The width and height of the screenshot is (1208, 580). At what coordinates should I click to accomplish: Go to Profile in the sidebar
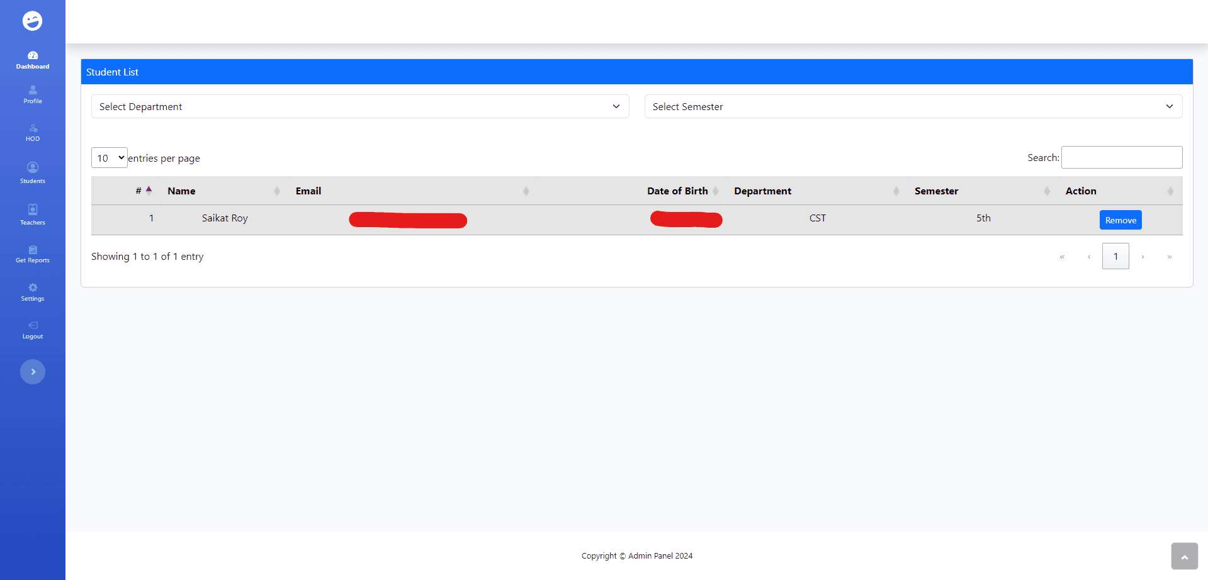click(x=33, y=90)
